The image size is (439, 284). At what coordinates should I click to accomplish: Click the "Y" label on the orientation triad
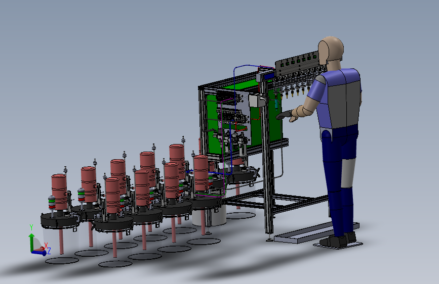coord(31,227)
